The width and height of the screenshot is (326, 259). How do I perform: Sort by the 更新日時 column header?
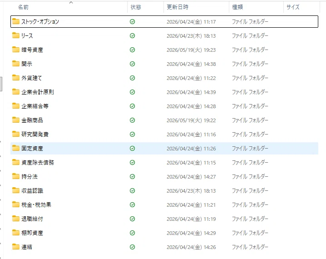coord(178,7)
